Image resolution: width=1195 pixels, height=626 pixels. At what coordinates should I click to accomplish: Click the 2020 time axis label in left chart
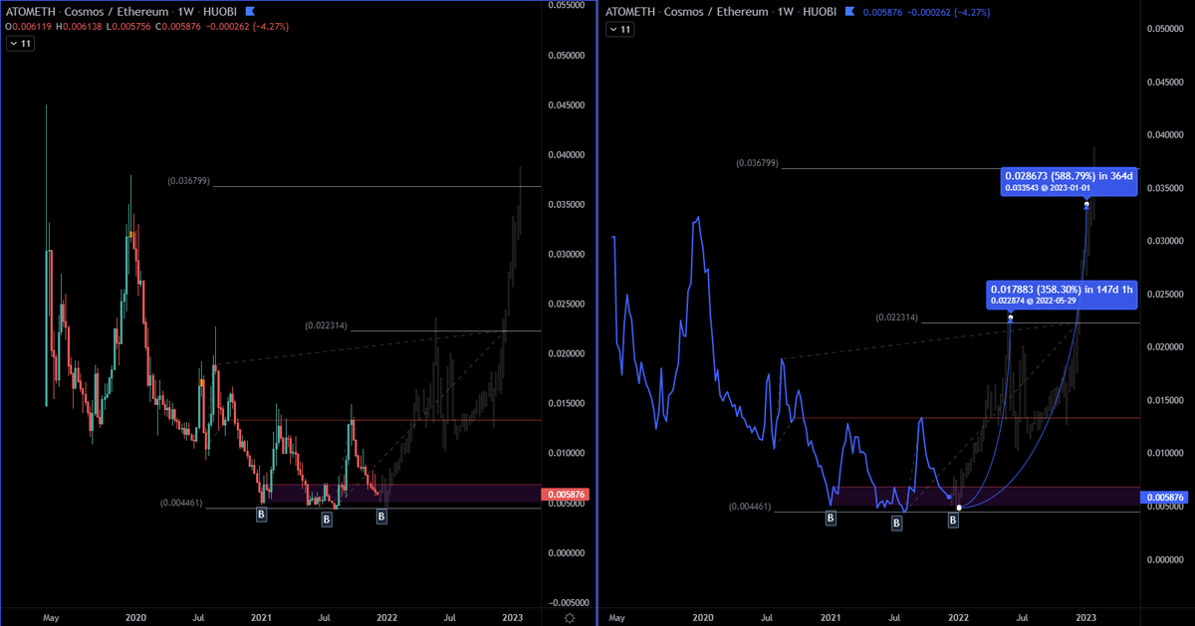[136, 617]
